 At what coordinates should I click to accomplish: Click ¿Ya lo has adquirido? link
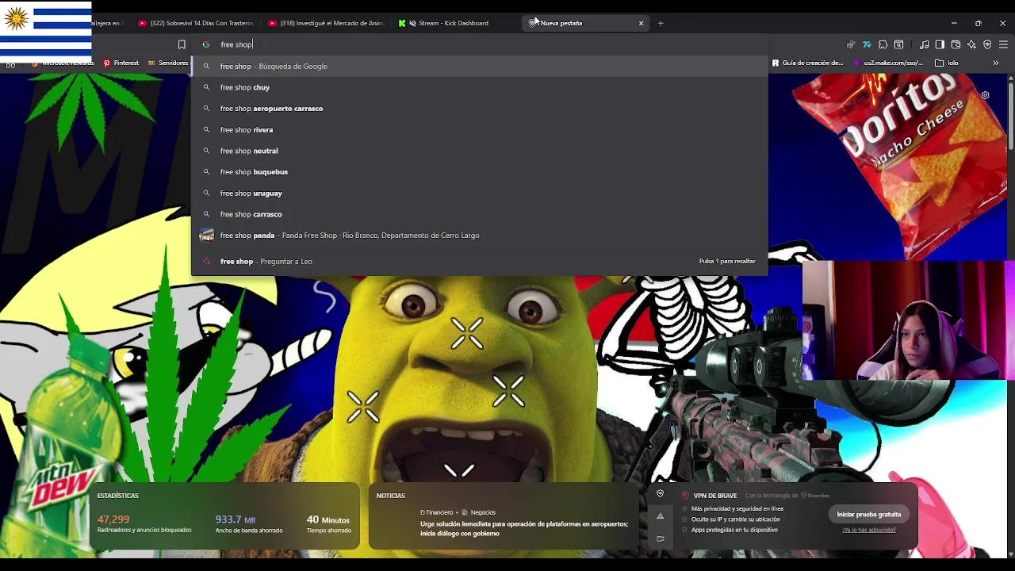pos(868,530)
